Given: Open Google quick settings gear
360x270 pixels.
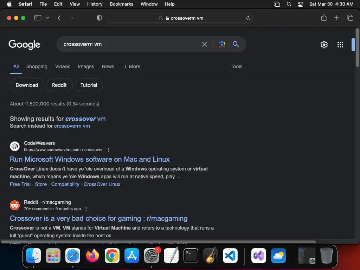Looking at the screenshot, I should tap(324, 45).
